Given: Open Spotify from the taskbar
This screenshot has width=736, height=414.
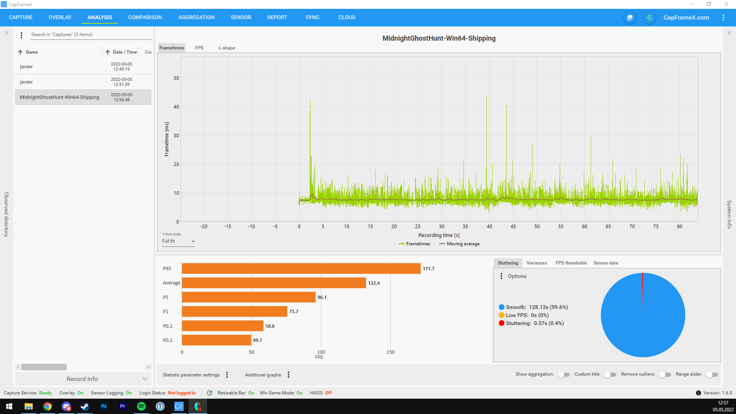Looking at the screenshot, I should [141, 406].
